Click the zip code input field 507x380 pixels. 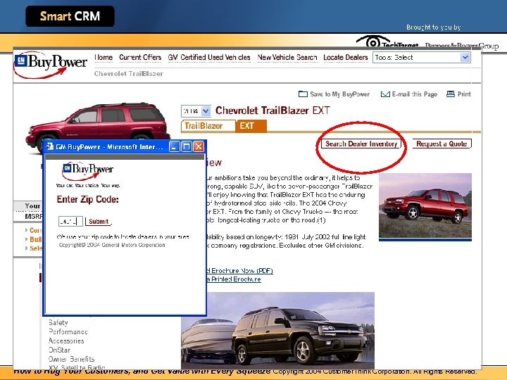pos(70,222)
